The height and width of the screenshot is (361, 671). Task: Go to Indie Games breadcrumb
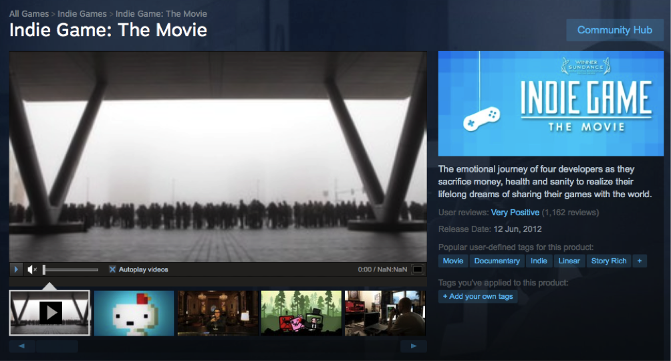pos(82,13)
